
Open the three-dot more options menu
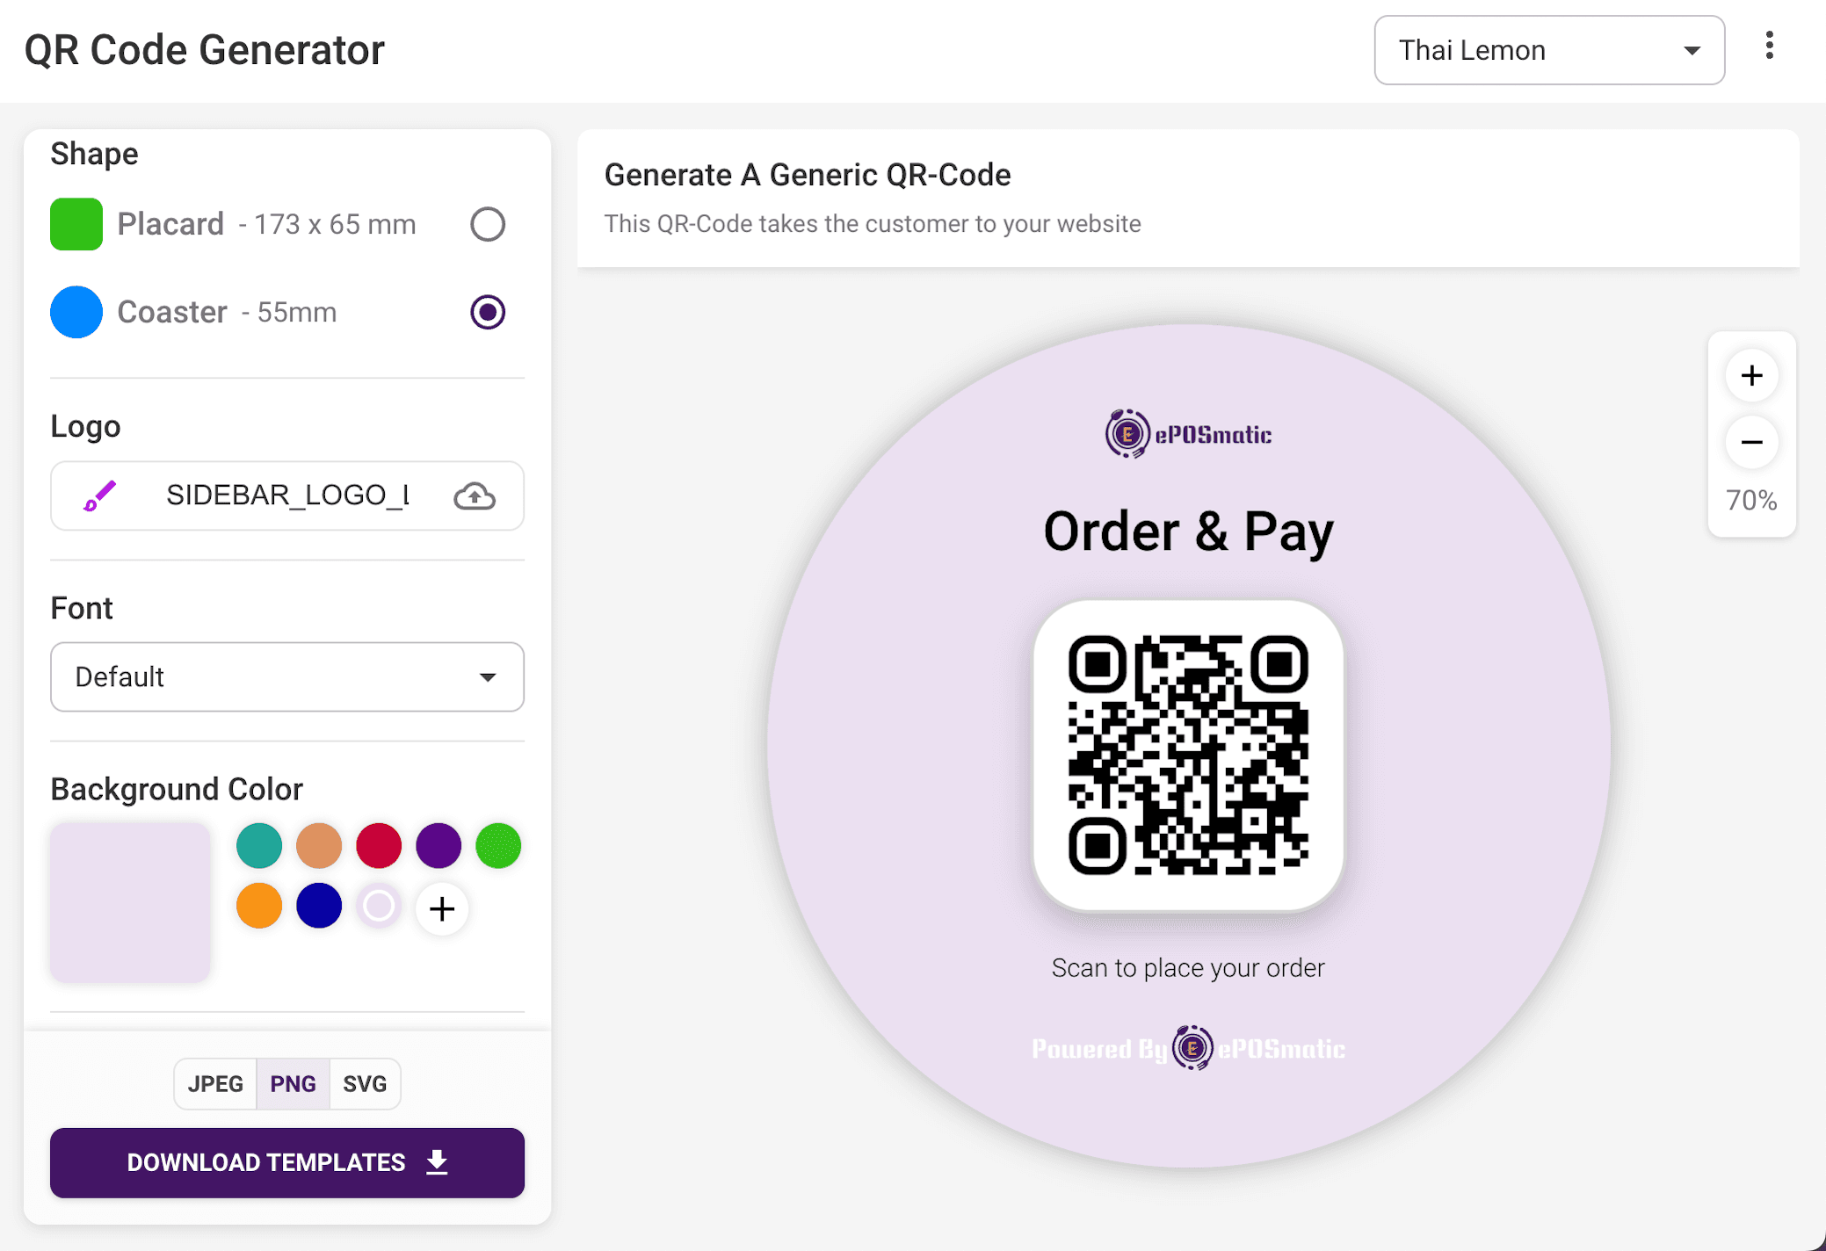1769,46
